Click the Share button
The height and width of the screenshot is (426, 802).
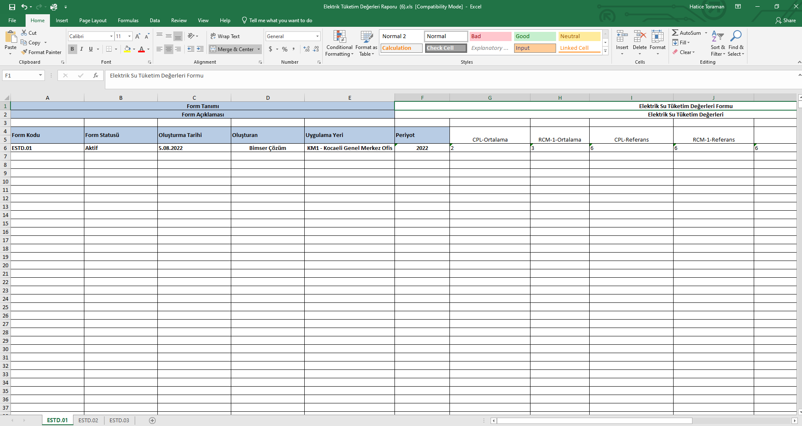pyautogui.click(x=786, y=21)
